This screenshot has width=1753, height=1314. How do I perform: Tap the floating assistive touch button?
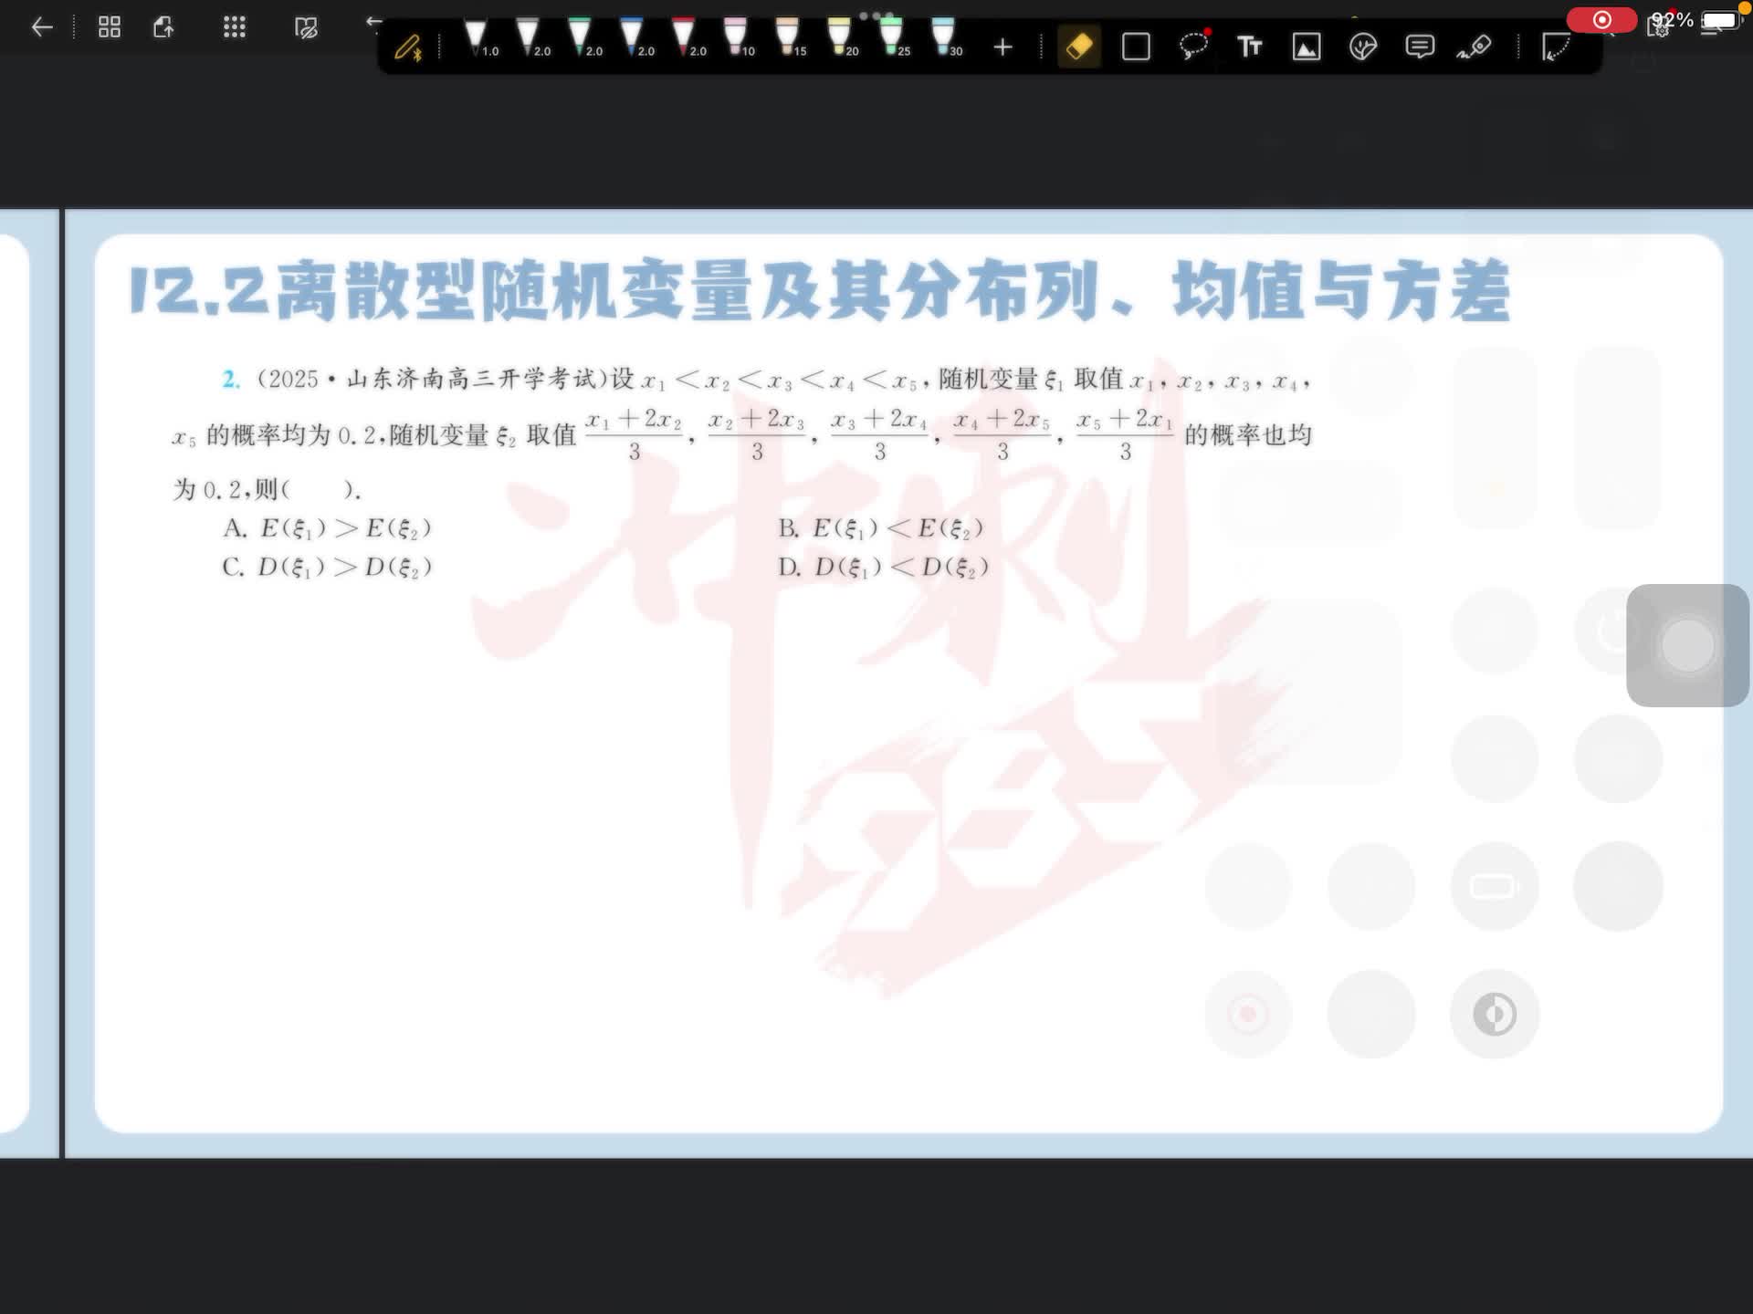coord(1687,645)
